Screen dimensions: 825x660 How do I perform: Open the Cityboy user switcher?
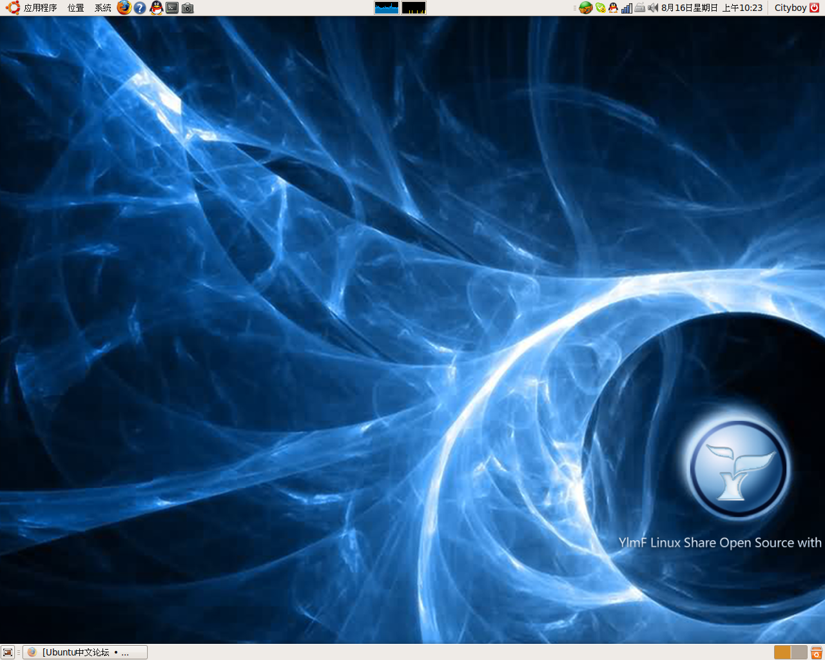point(790,8)
